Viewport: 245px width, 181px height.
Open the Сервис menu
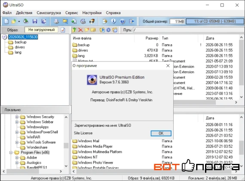pos(71,13)
